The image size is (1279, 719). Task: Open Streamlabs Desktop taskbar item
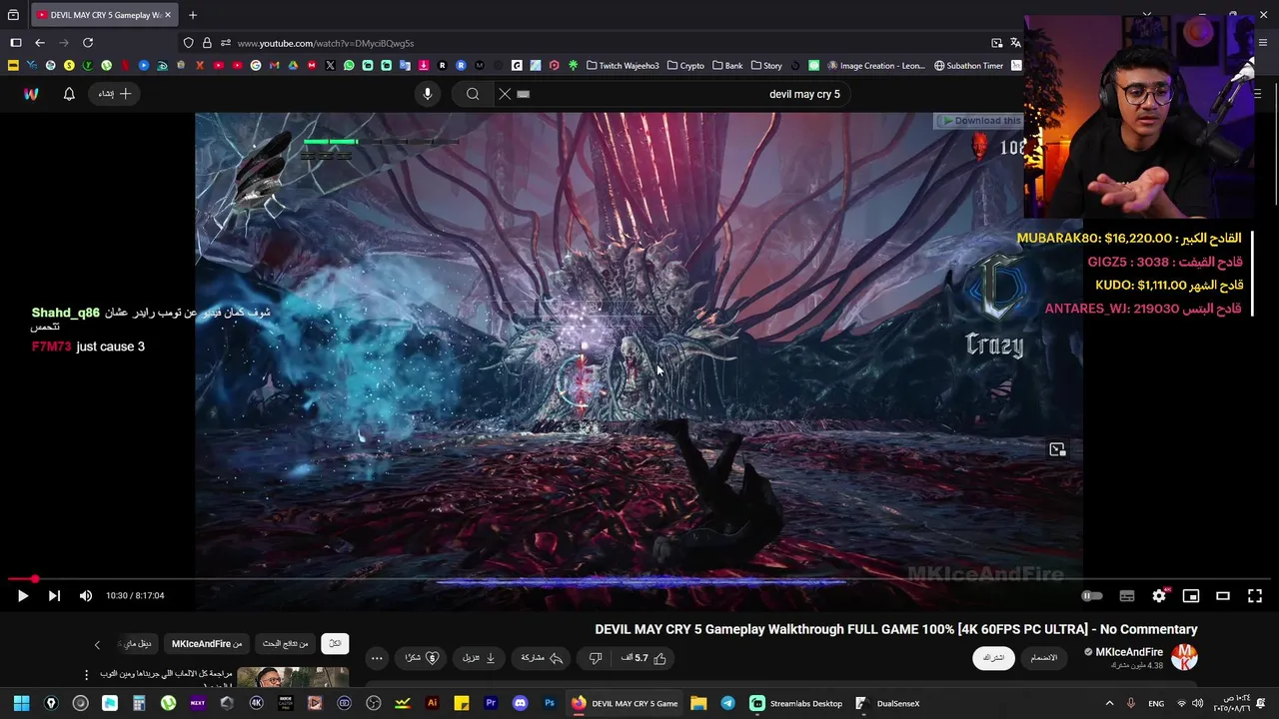pos(796,703)
